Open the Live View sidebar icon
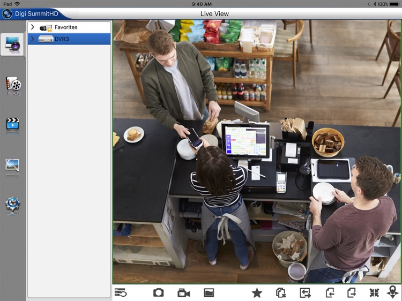Screen dimensions: 402x301 coord(13,46)
